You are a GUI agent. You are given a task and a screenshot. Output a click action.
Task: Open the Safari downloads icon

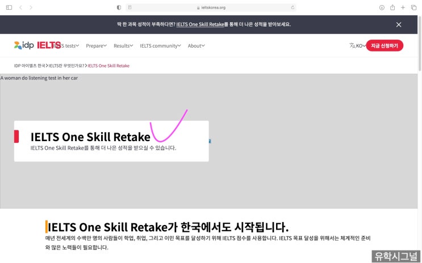coord(382,7)
